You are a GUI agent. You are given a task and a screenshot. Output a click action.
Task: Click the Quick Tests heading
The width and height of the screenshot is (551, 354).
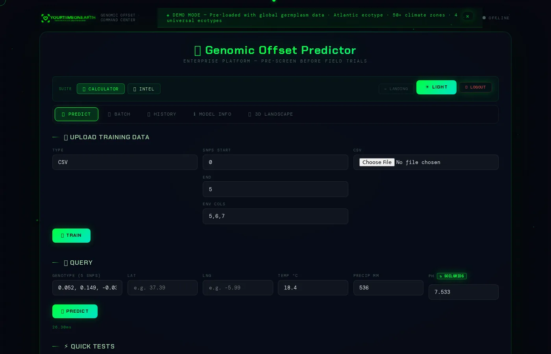[89, 347]
